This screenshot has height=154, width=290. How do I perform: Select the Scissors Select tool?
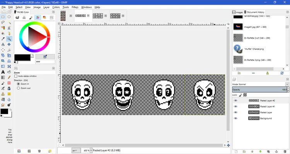[x=9, y=28]
